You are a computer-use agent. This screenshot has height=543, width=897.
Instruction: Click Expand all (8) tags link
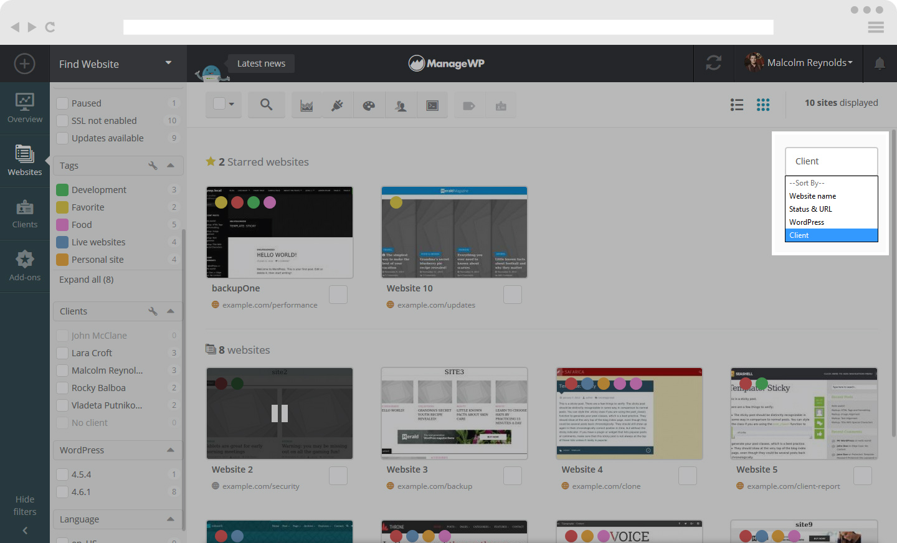pos(87,280)
